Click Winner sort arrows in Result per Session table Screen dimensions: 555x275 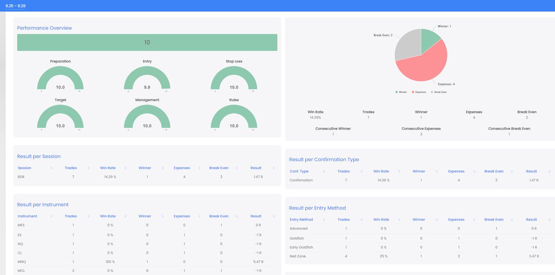pos(162,168)
